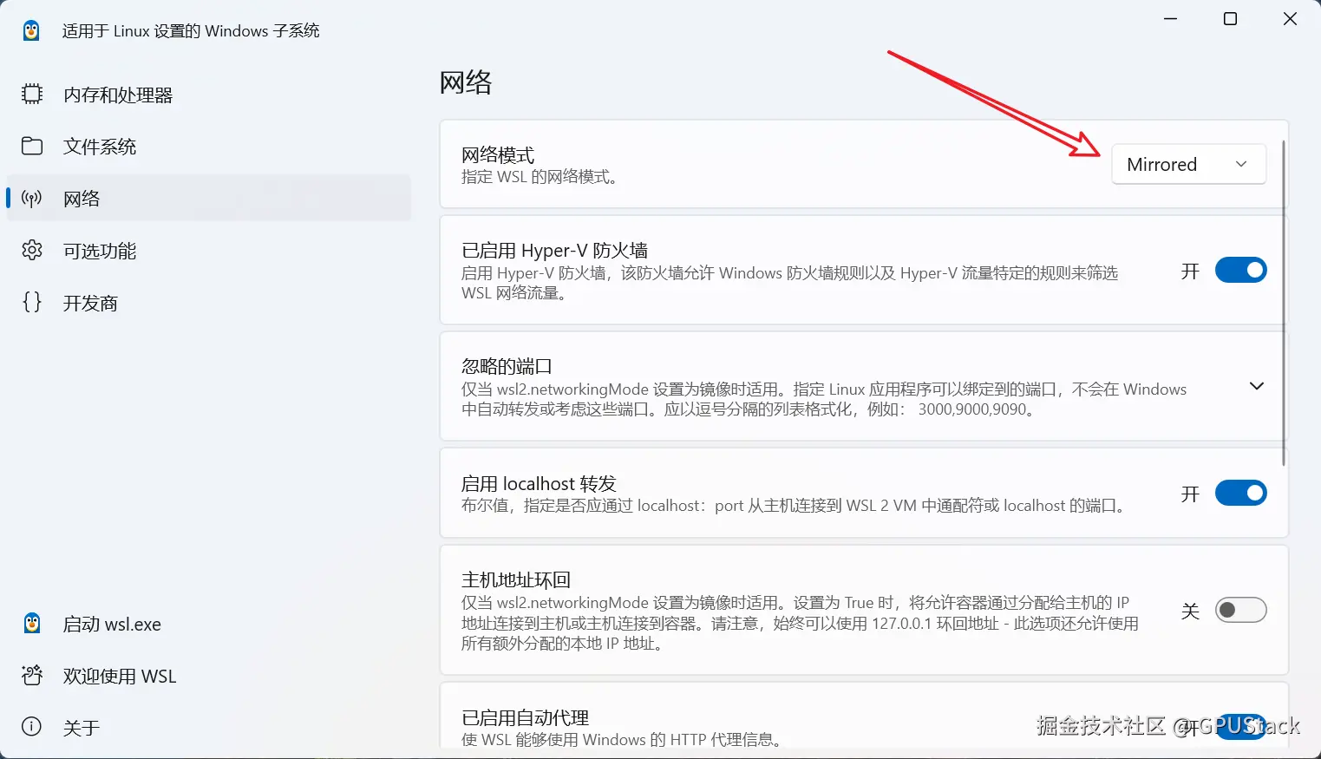Click the optional features gear icon

click(x=32, y=250)
